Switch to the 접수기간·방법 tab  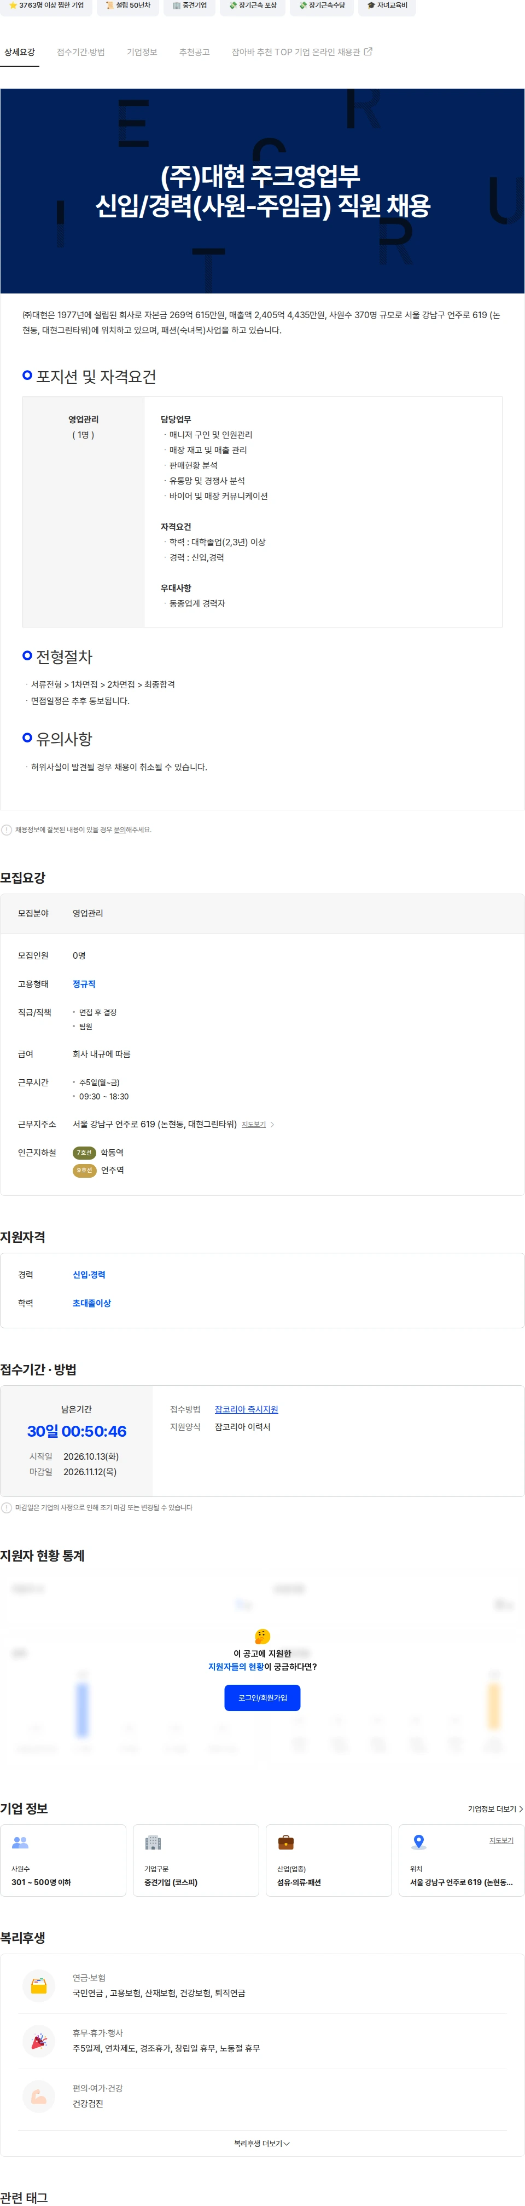80,52
